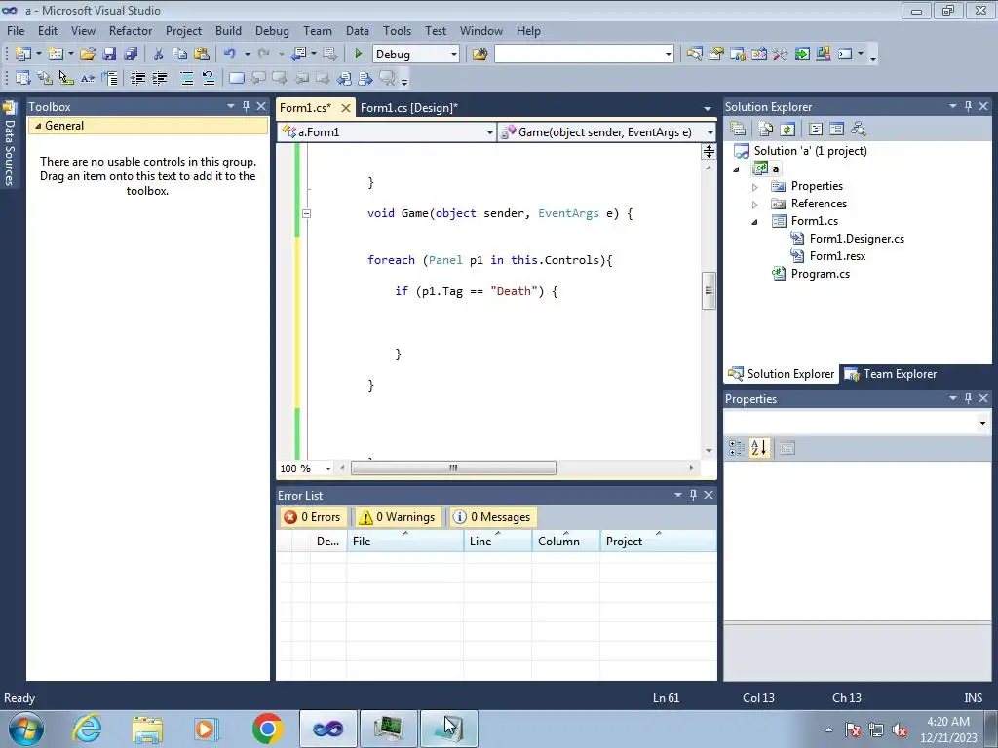The image size is (998, 748).
Task: Click the Open File folder icon
Action: (88, 55)
